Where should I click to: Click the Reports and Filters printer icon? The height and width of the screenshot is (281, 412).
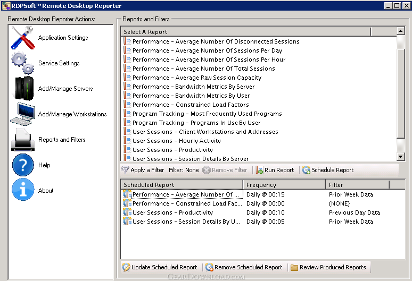(23, 140)
